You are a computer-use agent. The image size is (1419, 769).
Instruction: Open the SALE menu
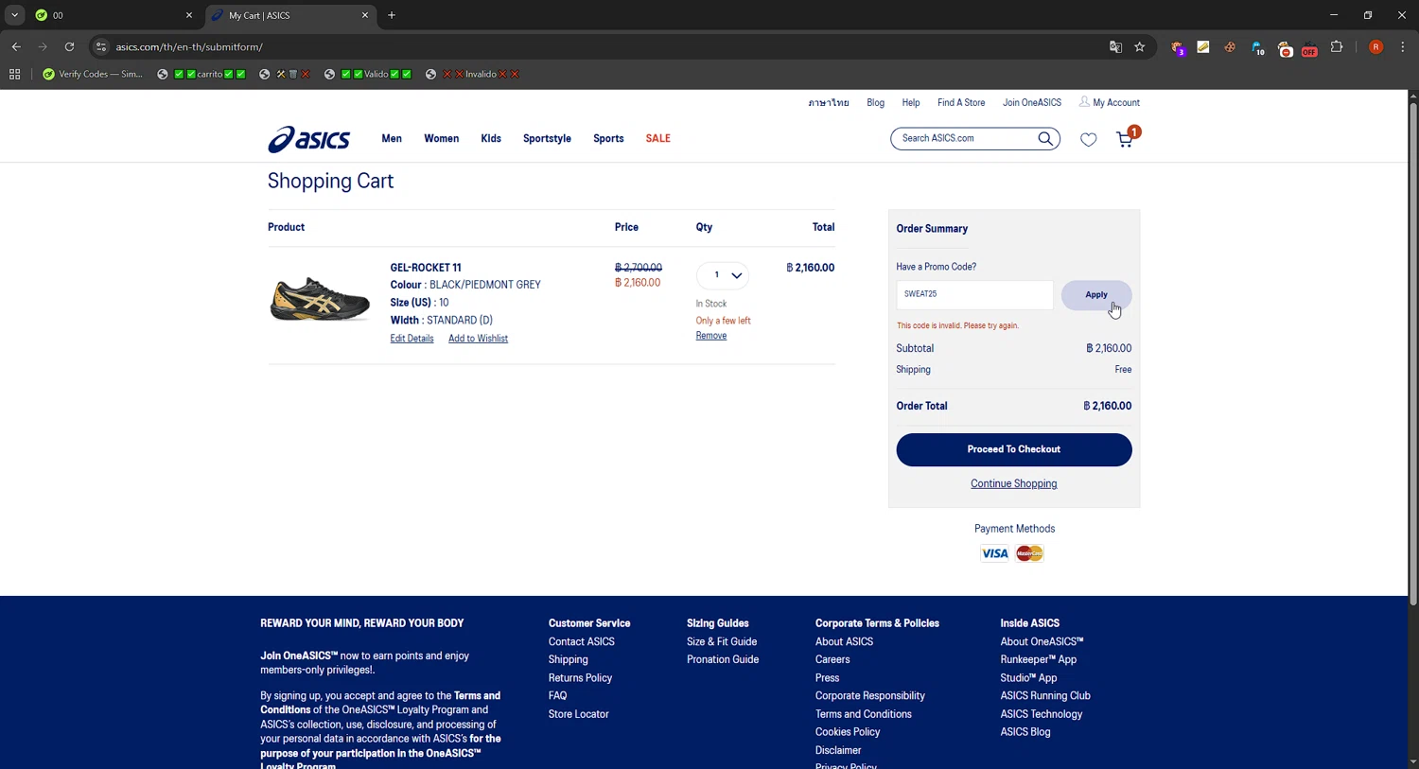657,139
